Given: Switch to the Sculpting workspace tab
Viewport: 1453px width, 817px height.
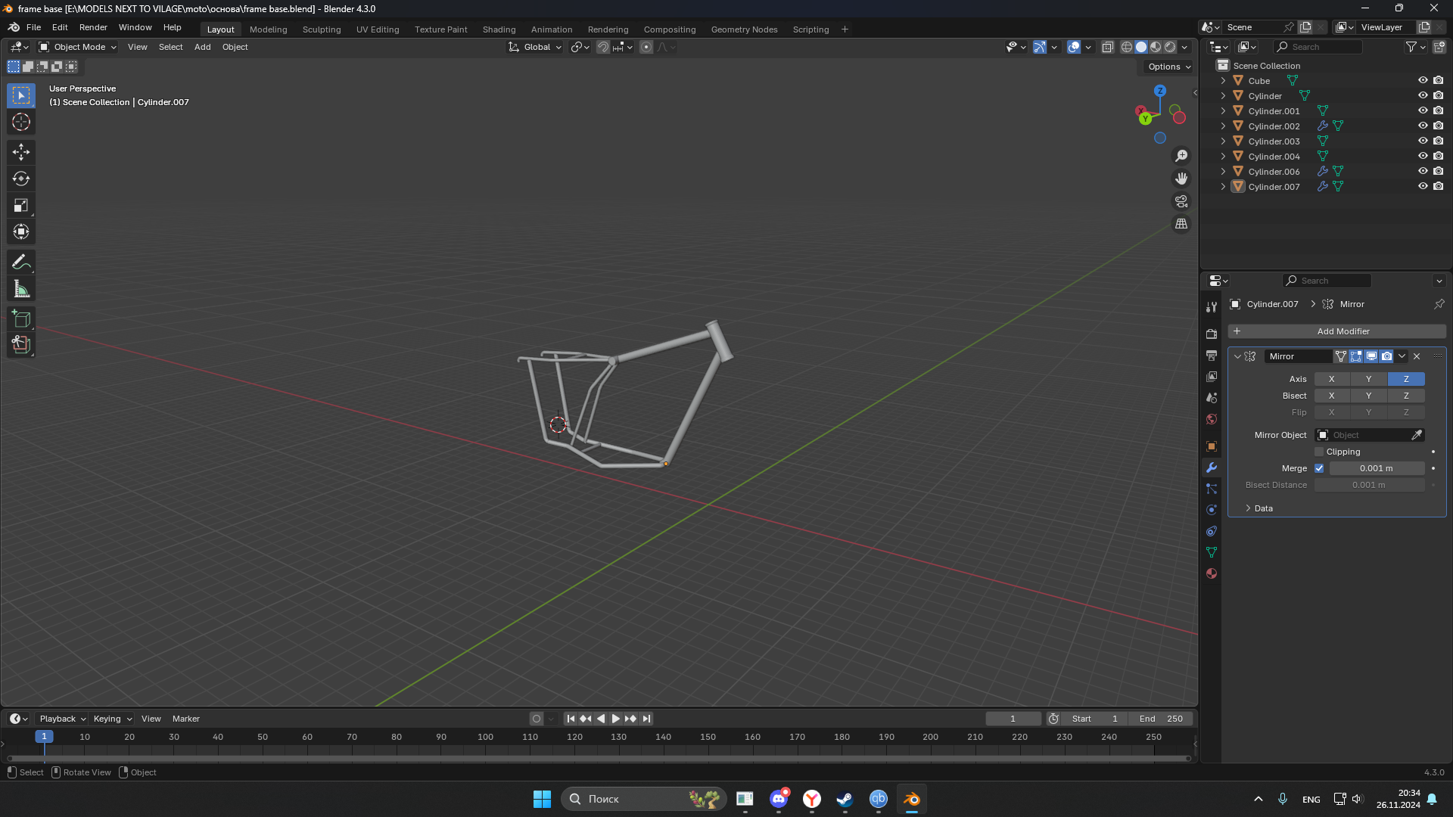Looking at the screenshot, I should point(322,30).
